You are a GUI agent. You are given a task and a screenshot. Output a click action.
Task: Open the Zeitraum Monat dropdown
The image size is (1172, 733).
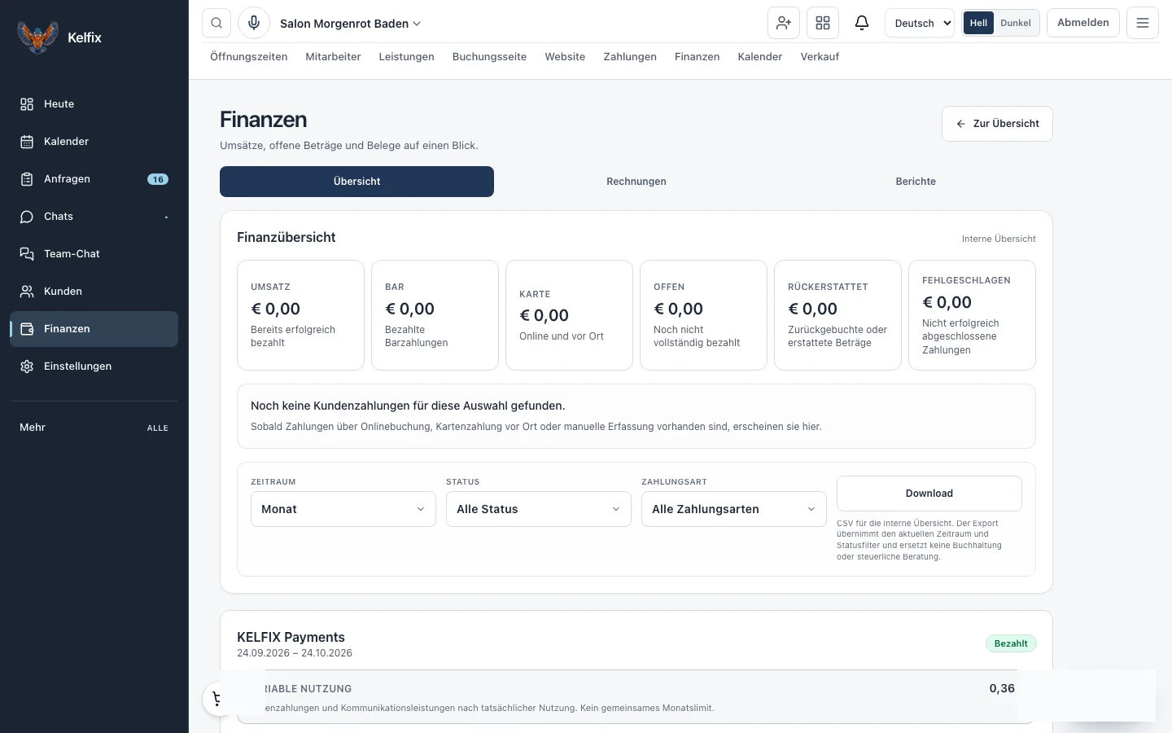pos(343,509)
